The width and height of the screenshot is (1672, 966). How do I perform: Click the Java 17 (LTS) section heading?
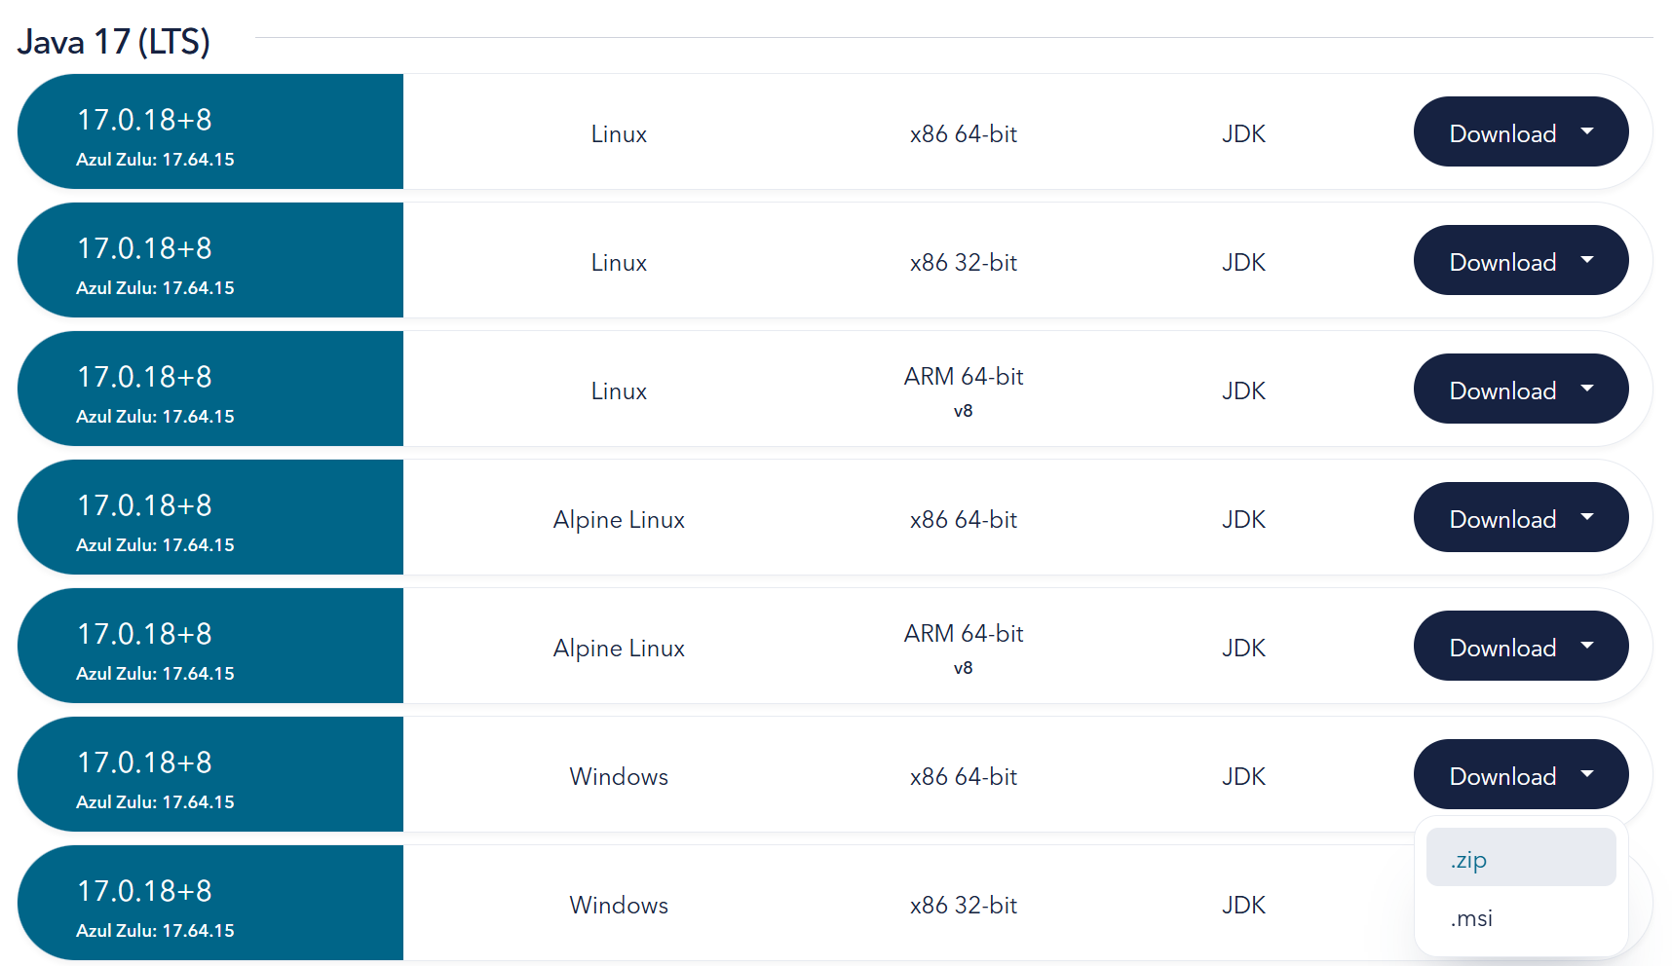pos(114,42)
